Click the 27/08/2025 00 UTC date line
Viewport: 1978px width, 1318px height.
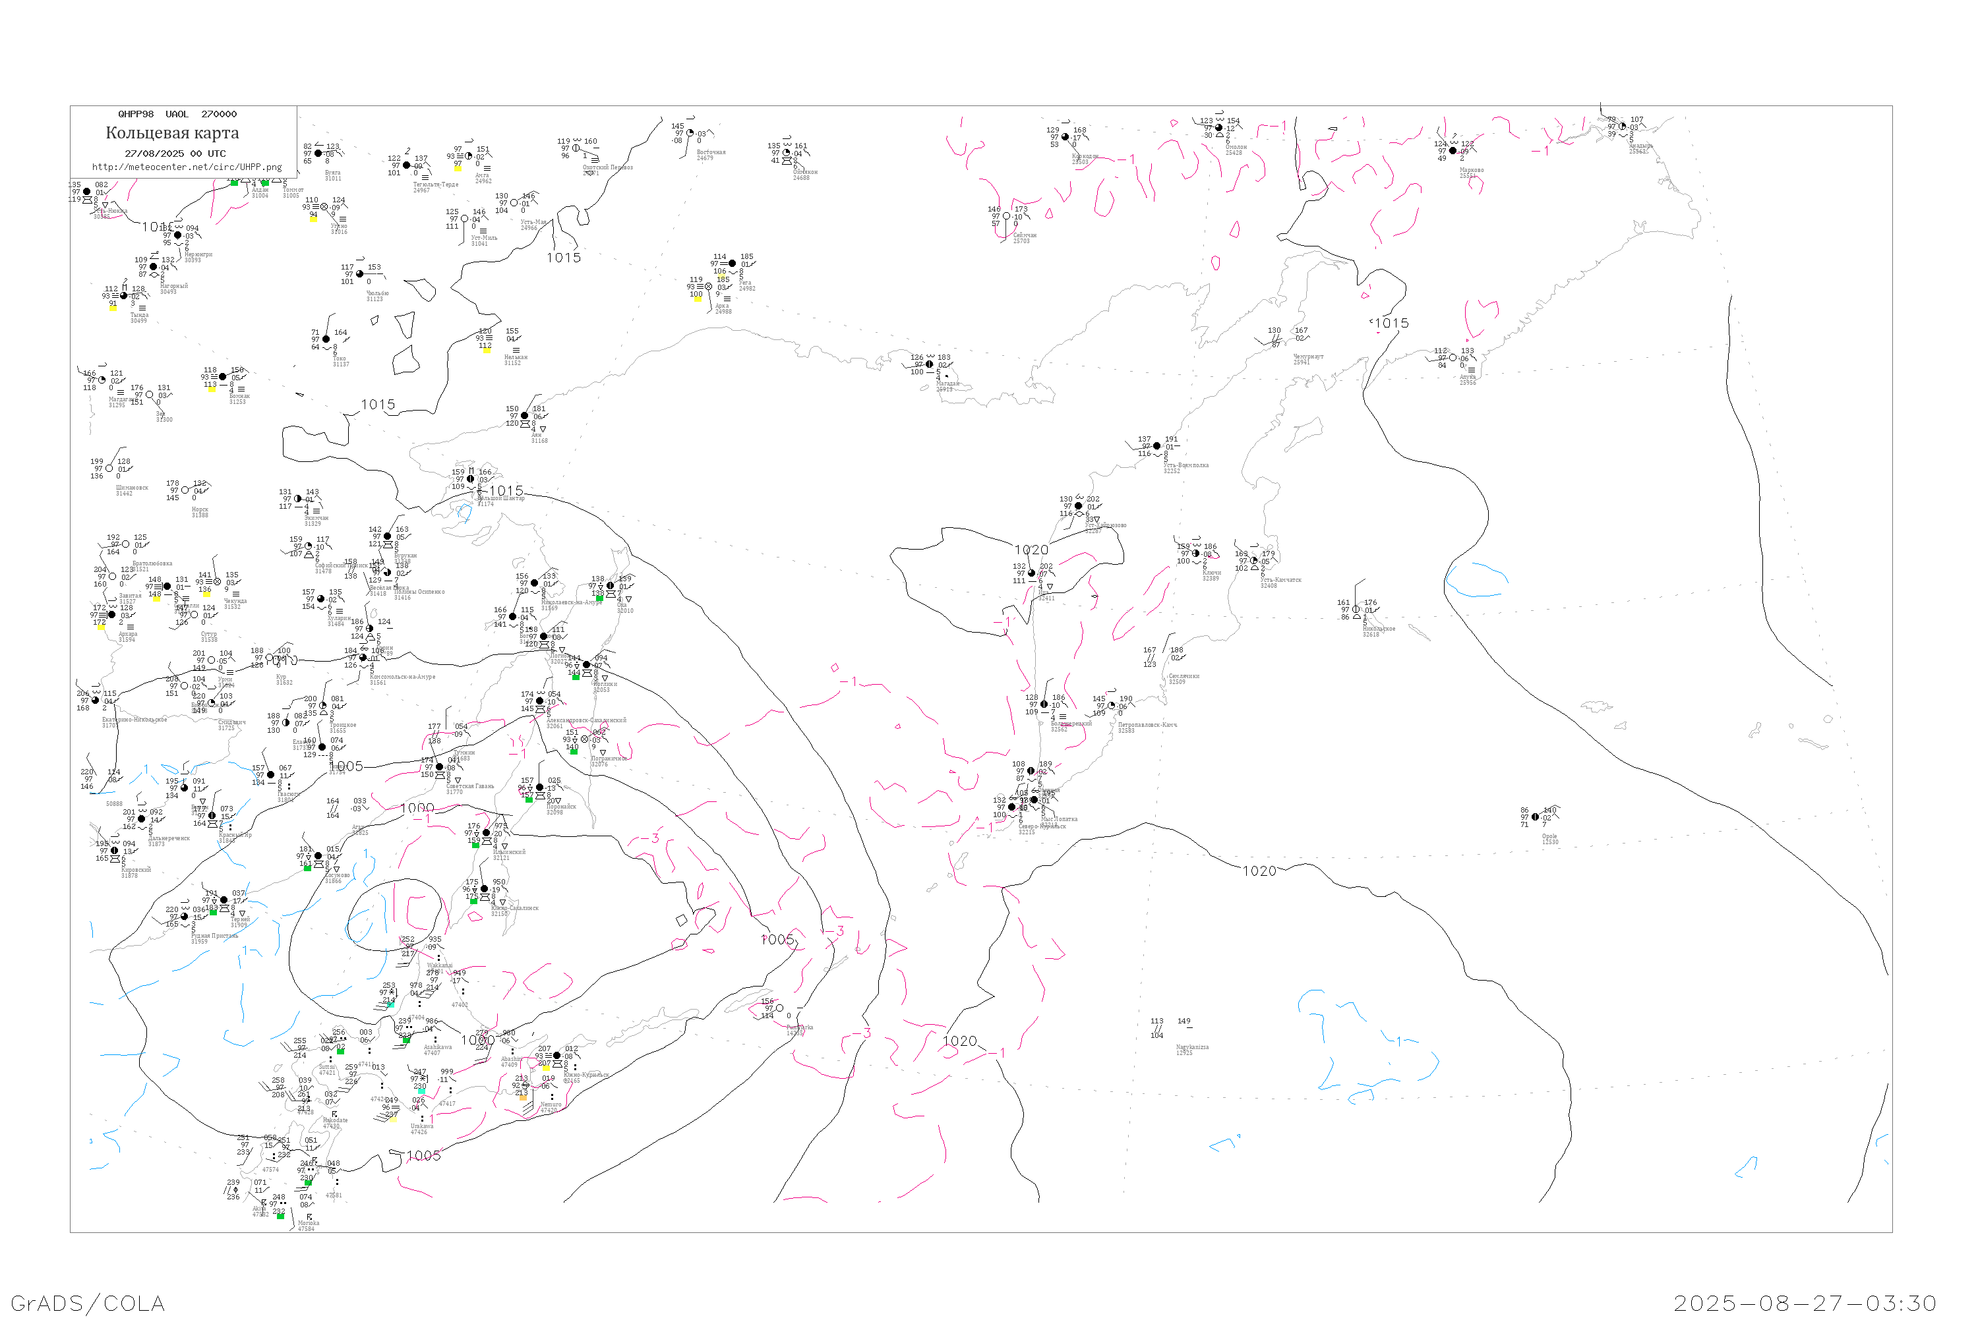(x=175, y=154)
